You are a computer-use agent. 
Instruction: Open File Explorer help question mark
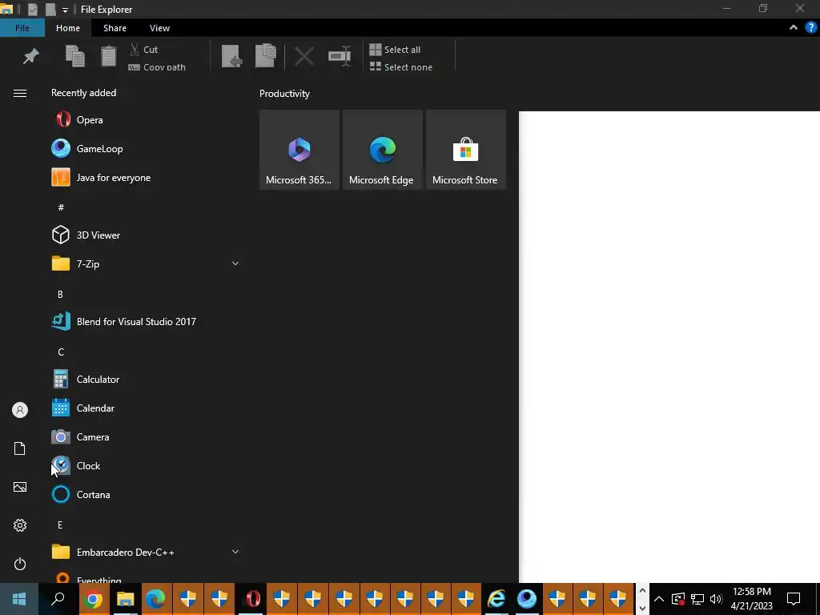[810, 28]
